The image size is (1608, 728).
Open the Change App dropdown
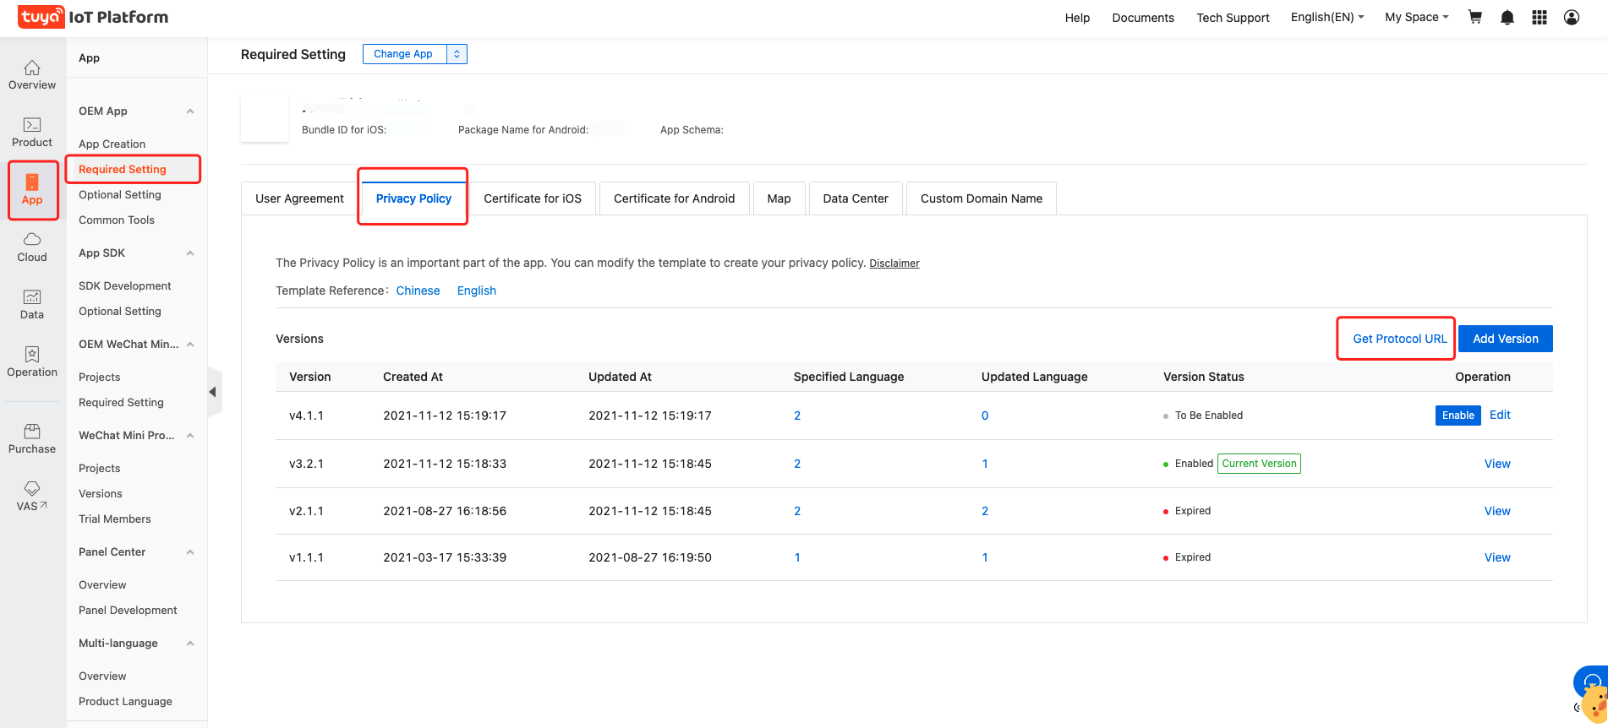tap(414, 54)
